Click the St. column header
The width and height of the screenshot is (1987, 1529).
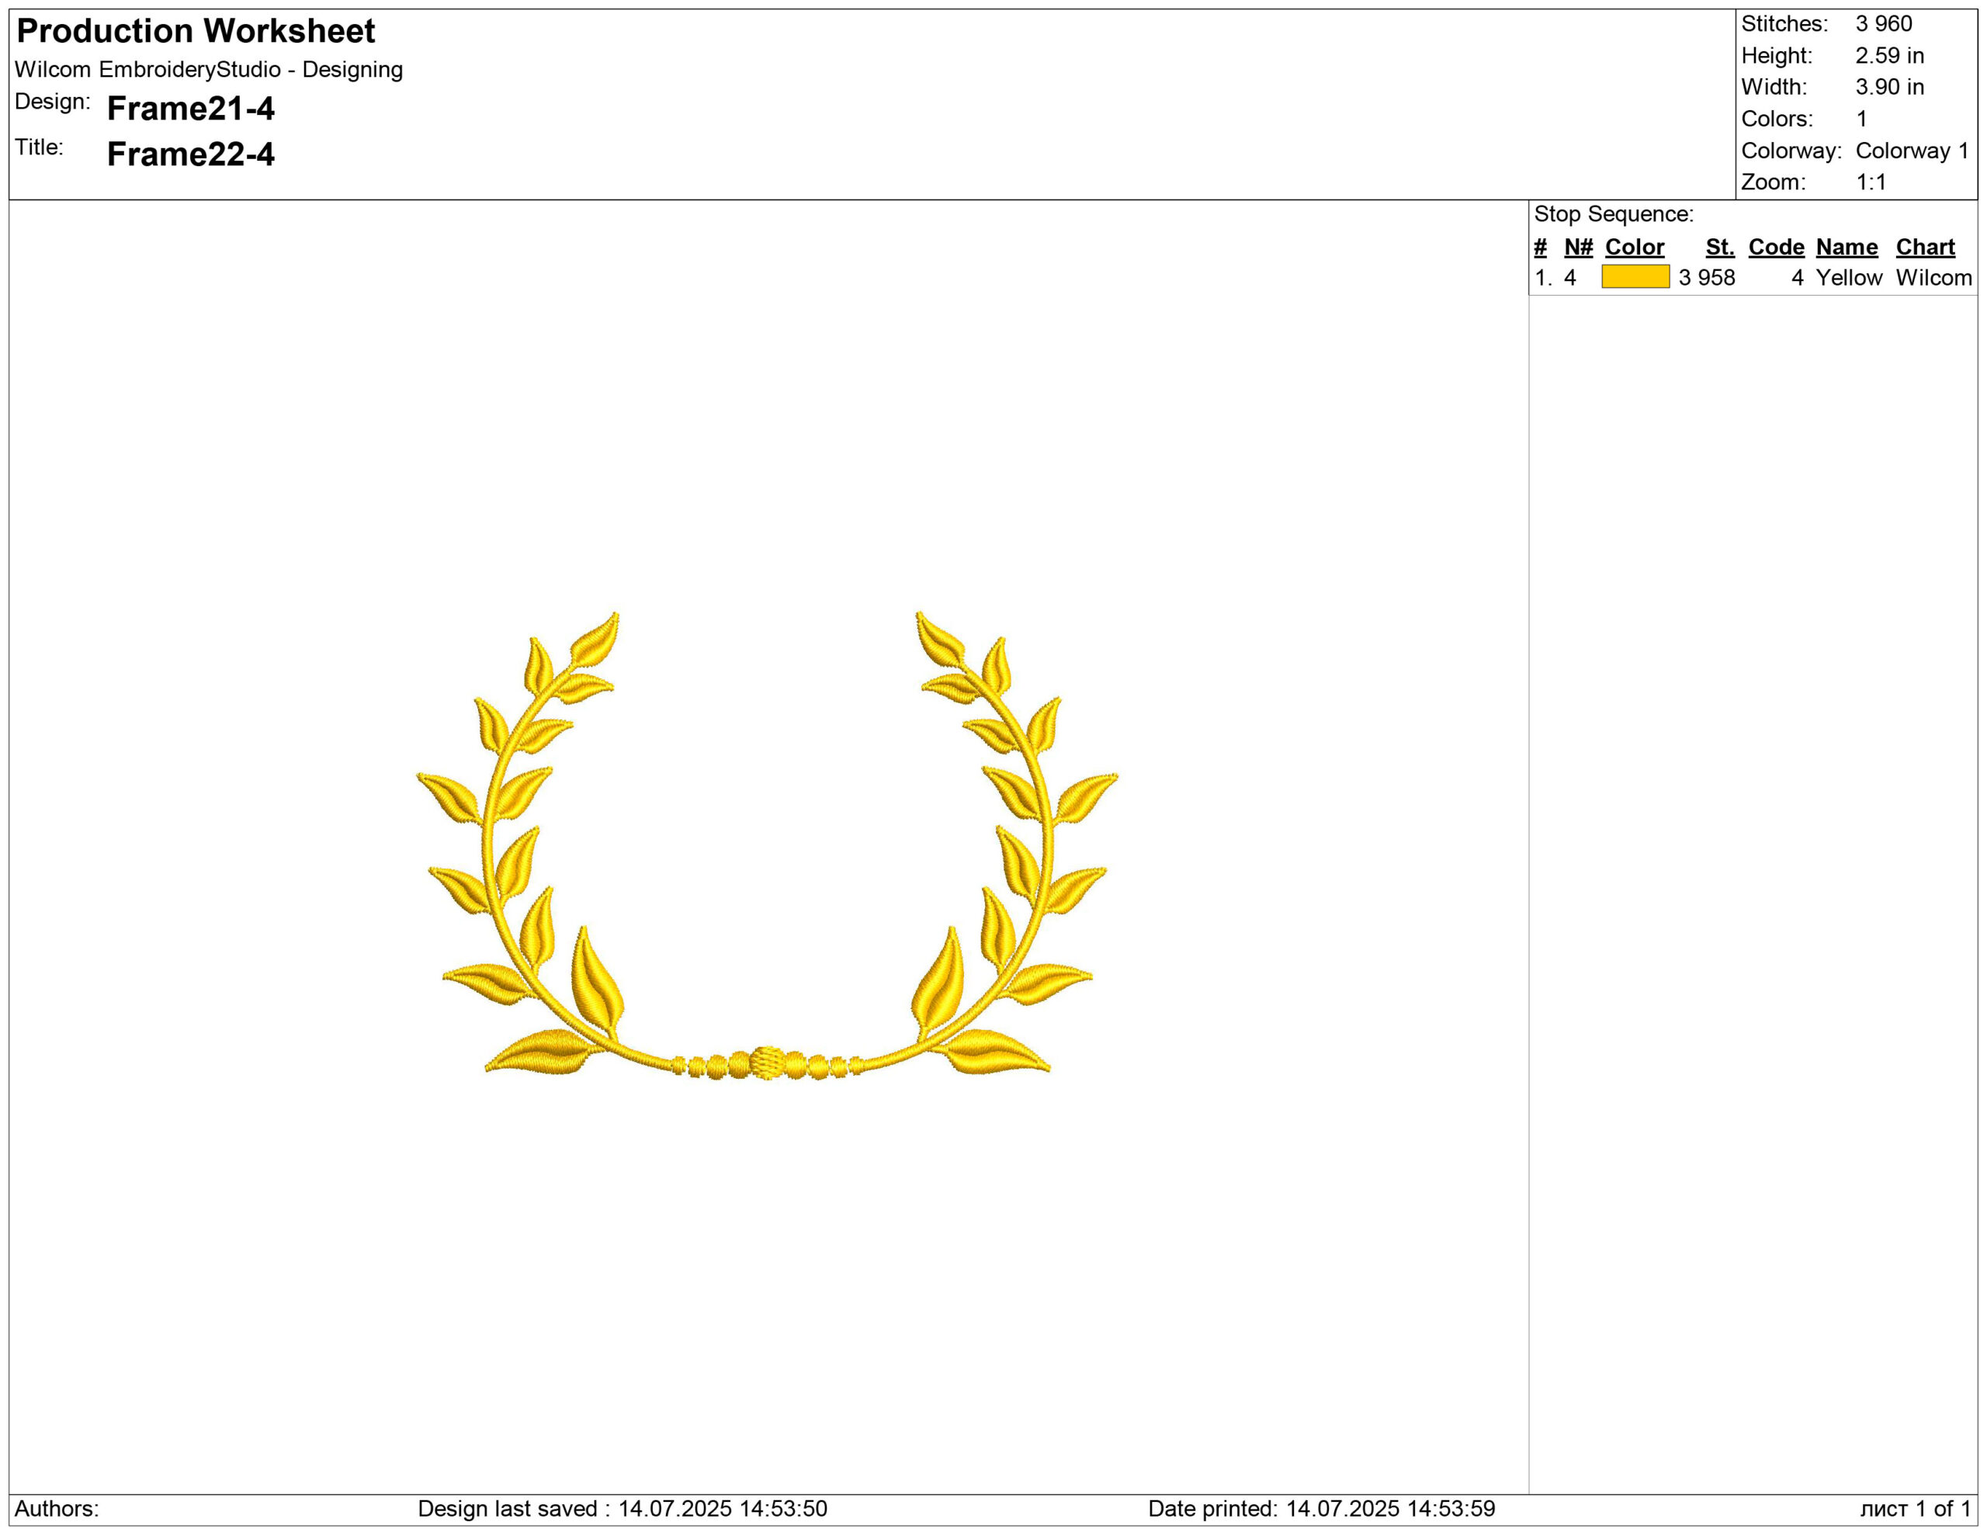coord(1719,248)
